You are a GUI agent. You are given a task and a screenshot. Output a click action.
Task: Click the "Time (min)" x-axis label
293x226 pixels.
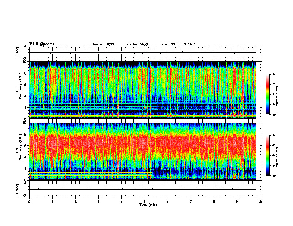(x=148, y=205)
